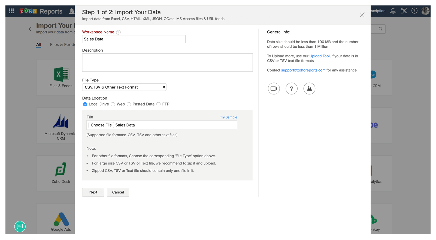This screenshot has width=436, height=240.
Task: Select the Local Drive radio button
Action: pos(85,104)
